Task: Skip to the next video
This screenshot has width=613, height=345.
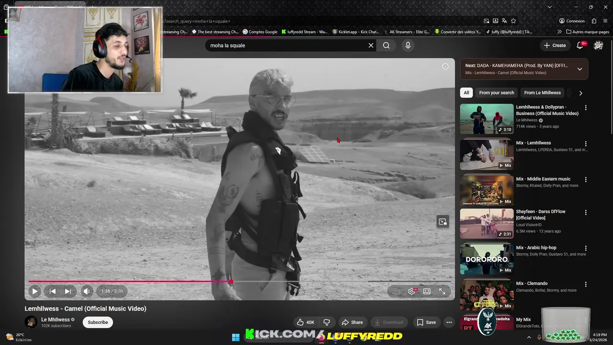Action: click(68, 291)
